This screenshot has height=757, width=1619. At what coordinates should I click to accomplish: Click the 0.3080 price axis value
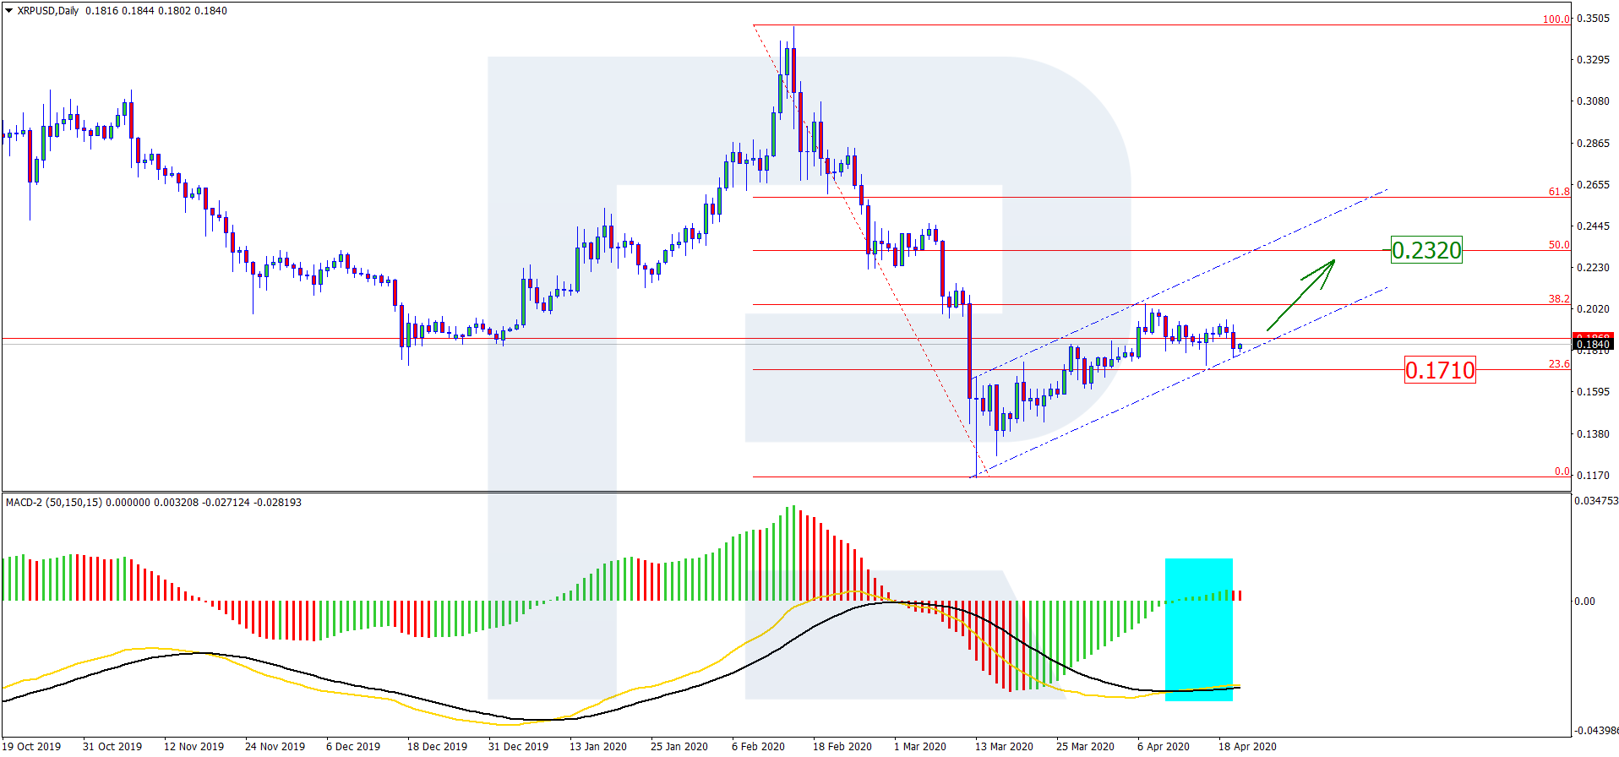click(x=1593, y=101)
